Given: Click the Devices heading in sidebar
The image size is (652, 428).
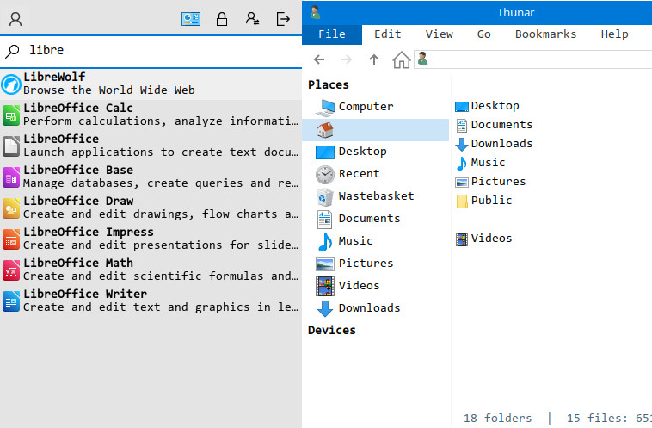Looking at the screenshot, I should pyautogui.click(x=332, y=331).
